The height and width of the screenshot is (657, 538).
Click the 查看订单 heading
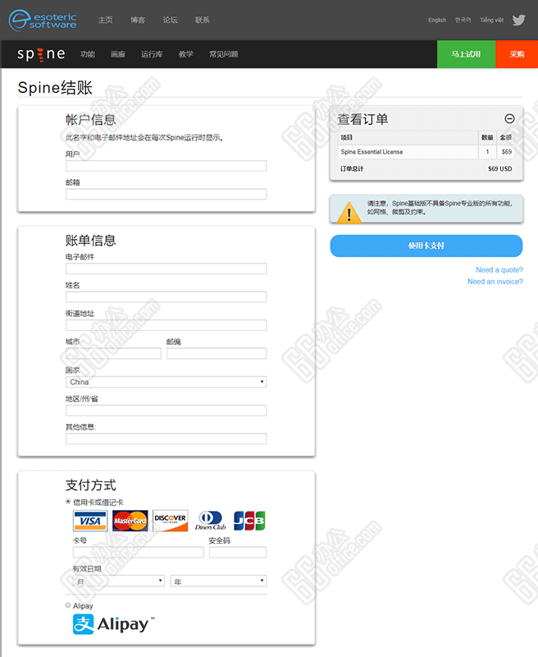(362, 119)
